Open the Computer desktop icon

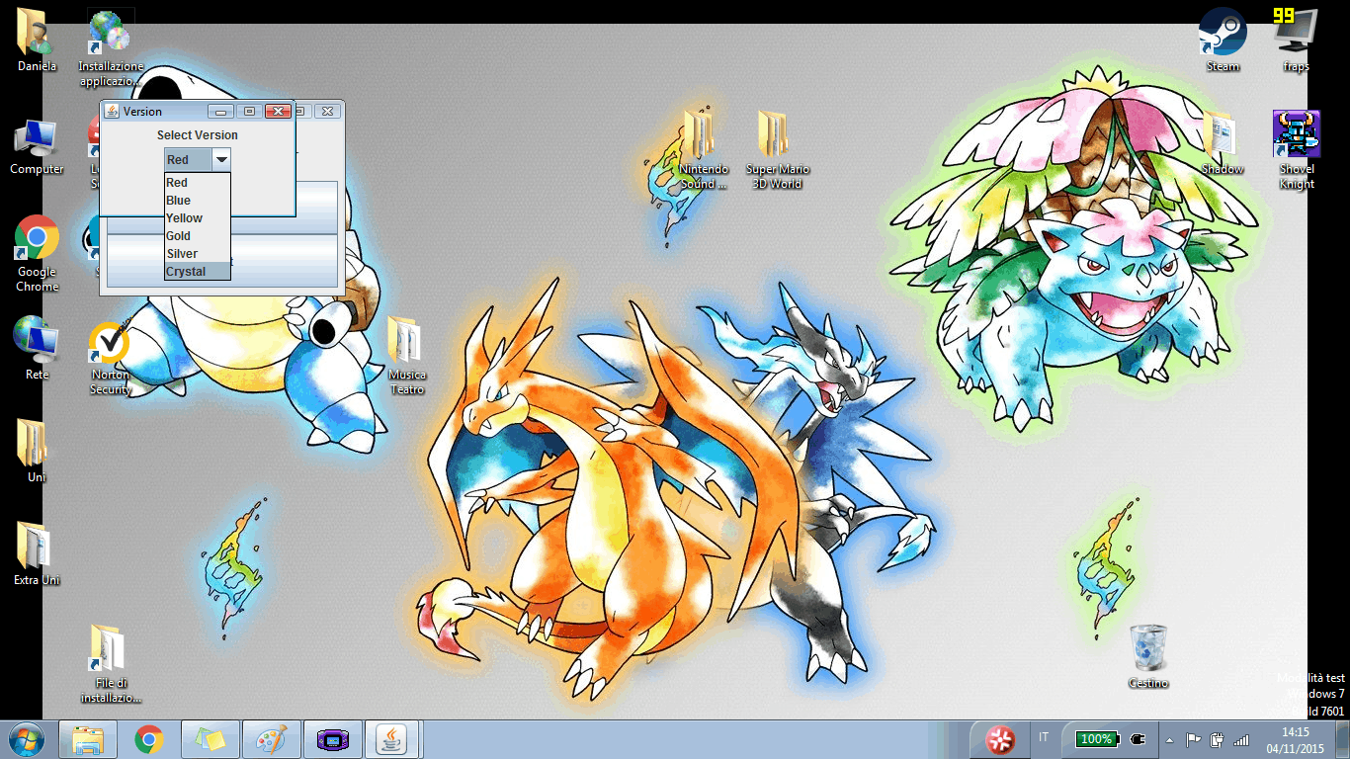[37, 146]
